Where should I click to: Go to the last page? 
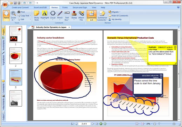tap(97, 124)
